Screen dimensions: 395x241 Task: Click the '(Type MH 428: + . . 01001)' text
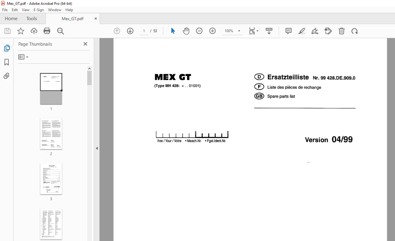177,86
